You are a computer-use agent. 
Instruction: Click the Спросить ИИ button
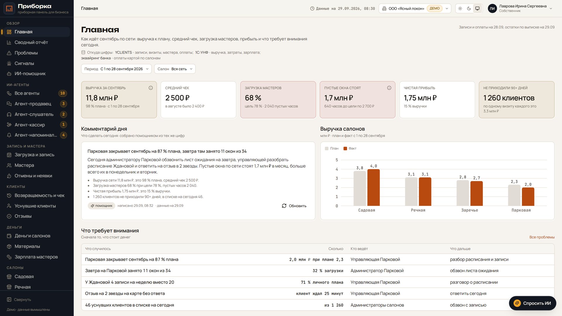coord(532,303)
